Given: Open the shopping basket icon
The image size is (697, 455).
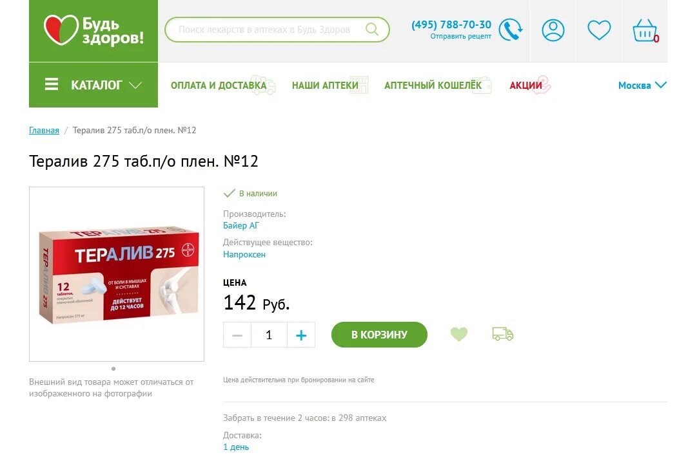Looking at the screenshot, I should 645,31.
